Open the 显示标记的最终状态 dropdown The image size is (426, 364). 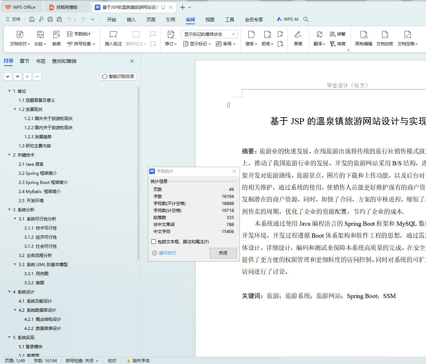[209, 34]
